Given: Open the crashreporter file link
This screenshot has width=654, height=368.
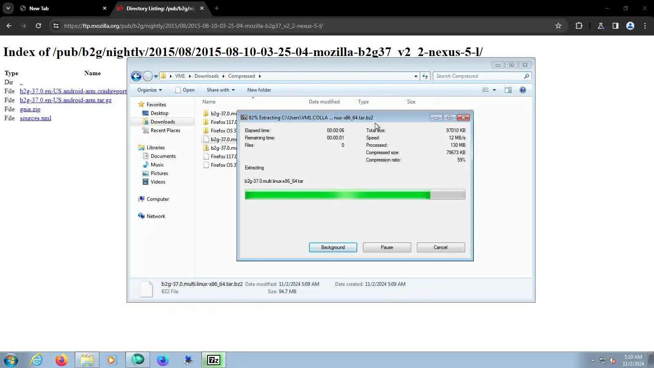Looking at the screenshot, I should (x=73, y=91).
